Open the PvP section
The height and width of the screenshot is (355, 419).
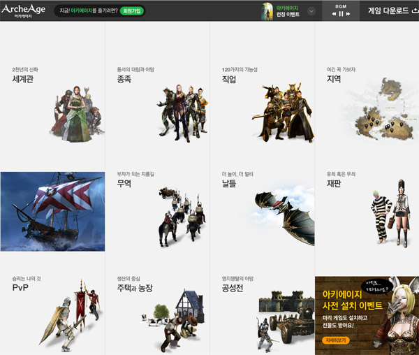(x=20, y=288)
